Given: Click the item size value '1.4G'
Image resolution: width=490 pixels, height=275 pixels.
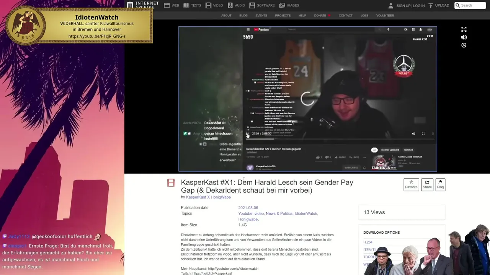Looking at the screenshot, I should (x=242, y=225).
